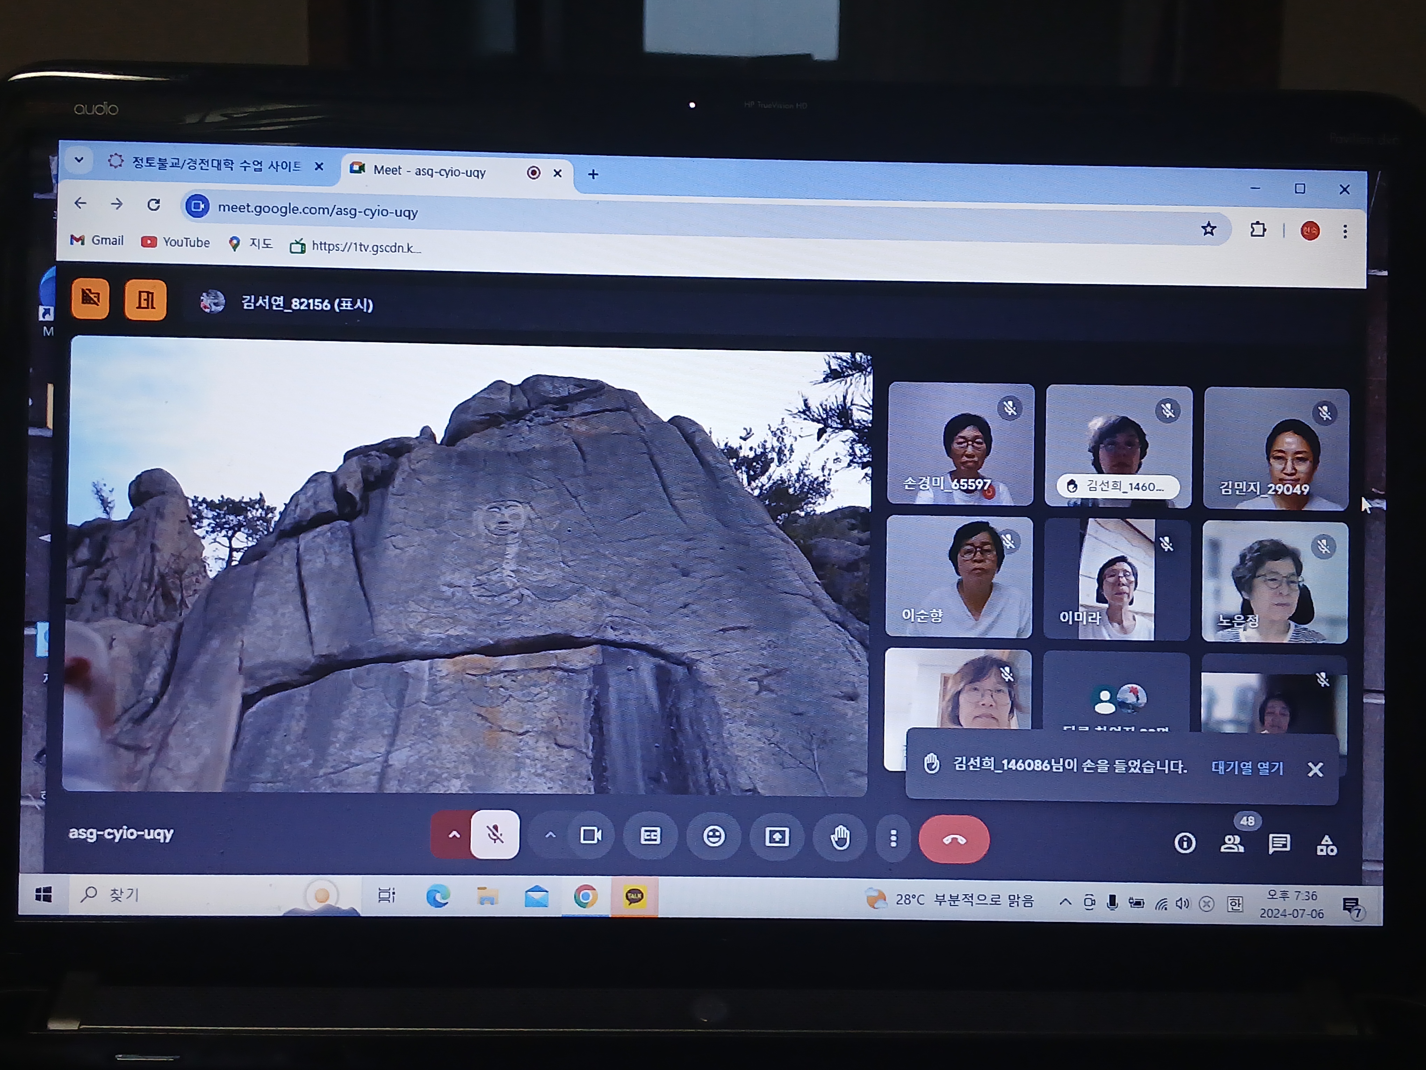Open the activities shapes icon
Screen dimensions: 1426x1070
[1327, 844]
